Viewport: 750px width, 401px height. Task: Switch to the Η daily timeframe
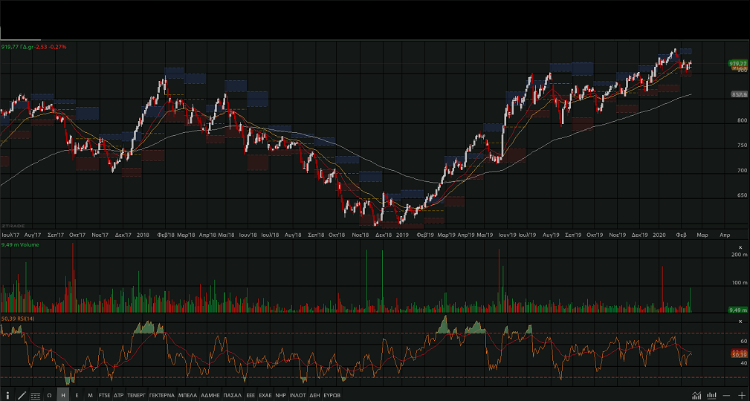pos(63,395)
